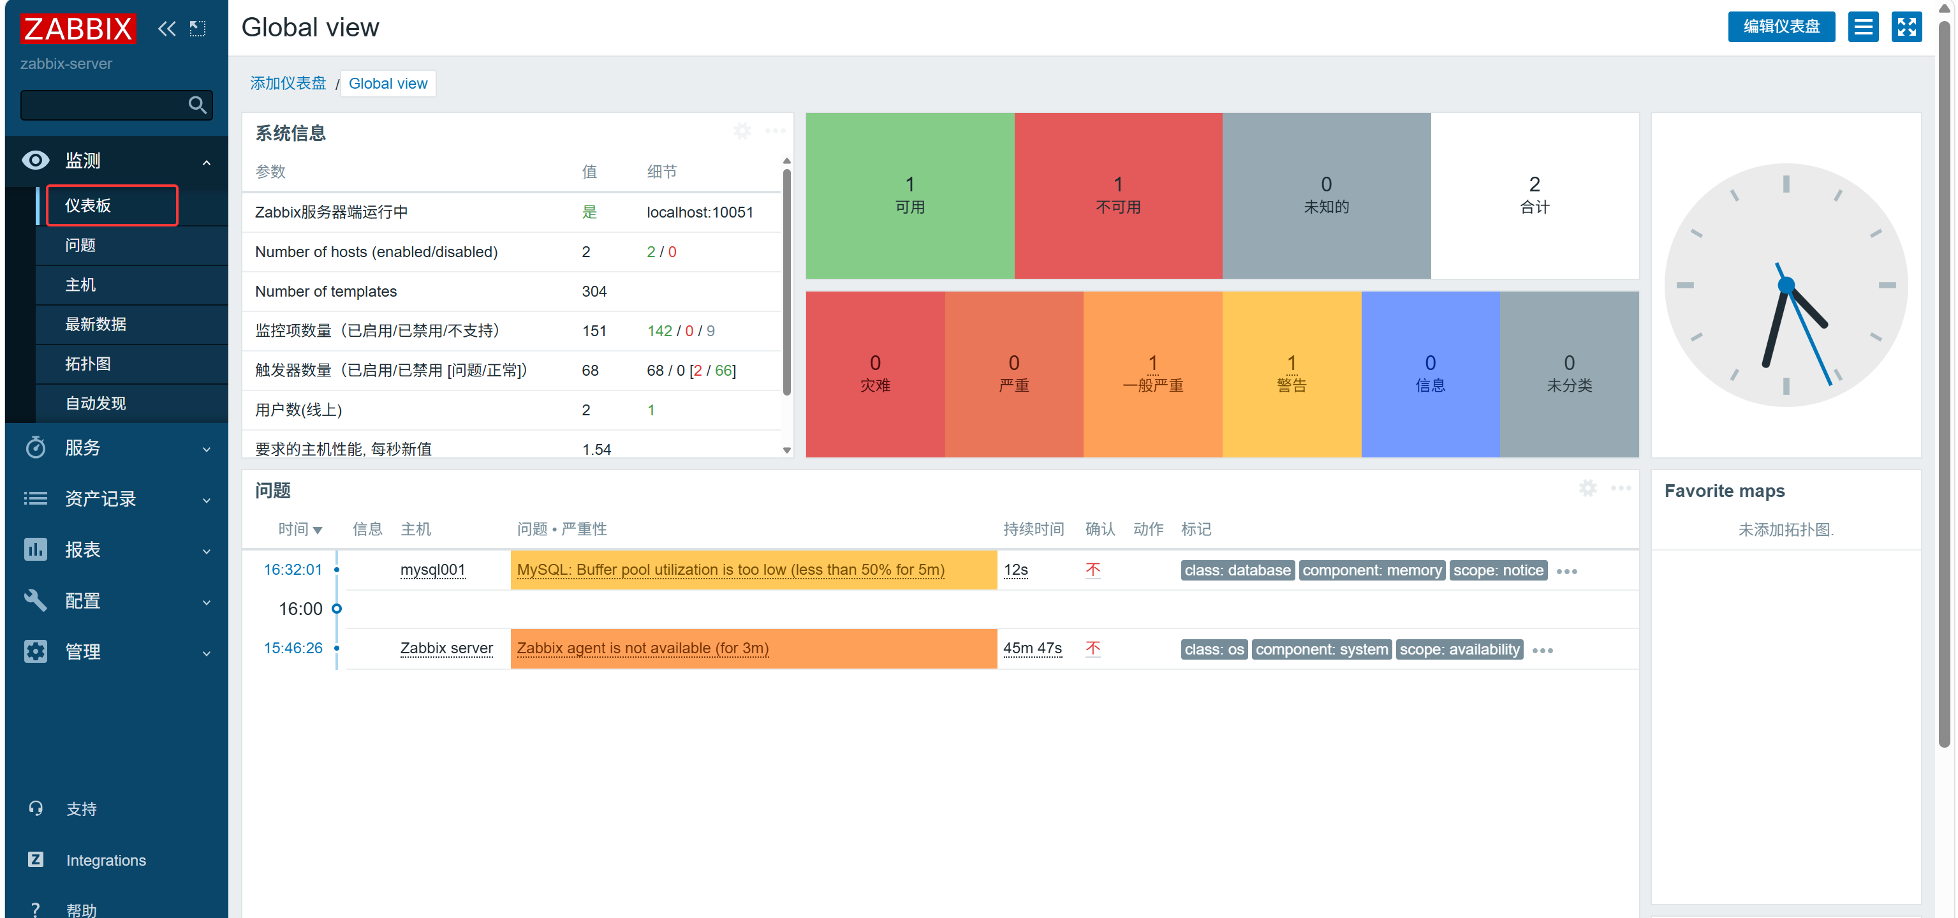Click the Global view breadcrumb link
The width and height of the screenshot is (1958, 918).
point(388,84)
